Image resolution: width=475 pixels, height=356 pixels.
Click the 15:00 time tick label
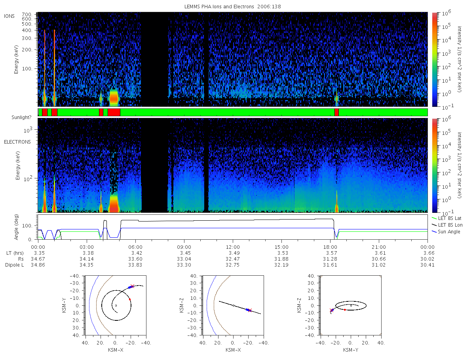click(x=281, y=246)
